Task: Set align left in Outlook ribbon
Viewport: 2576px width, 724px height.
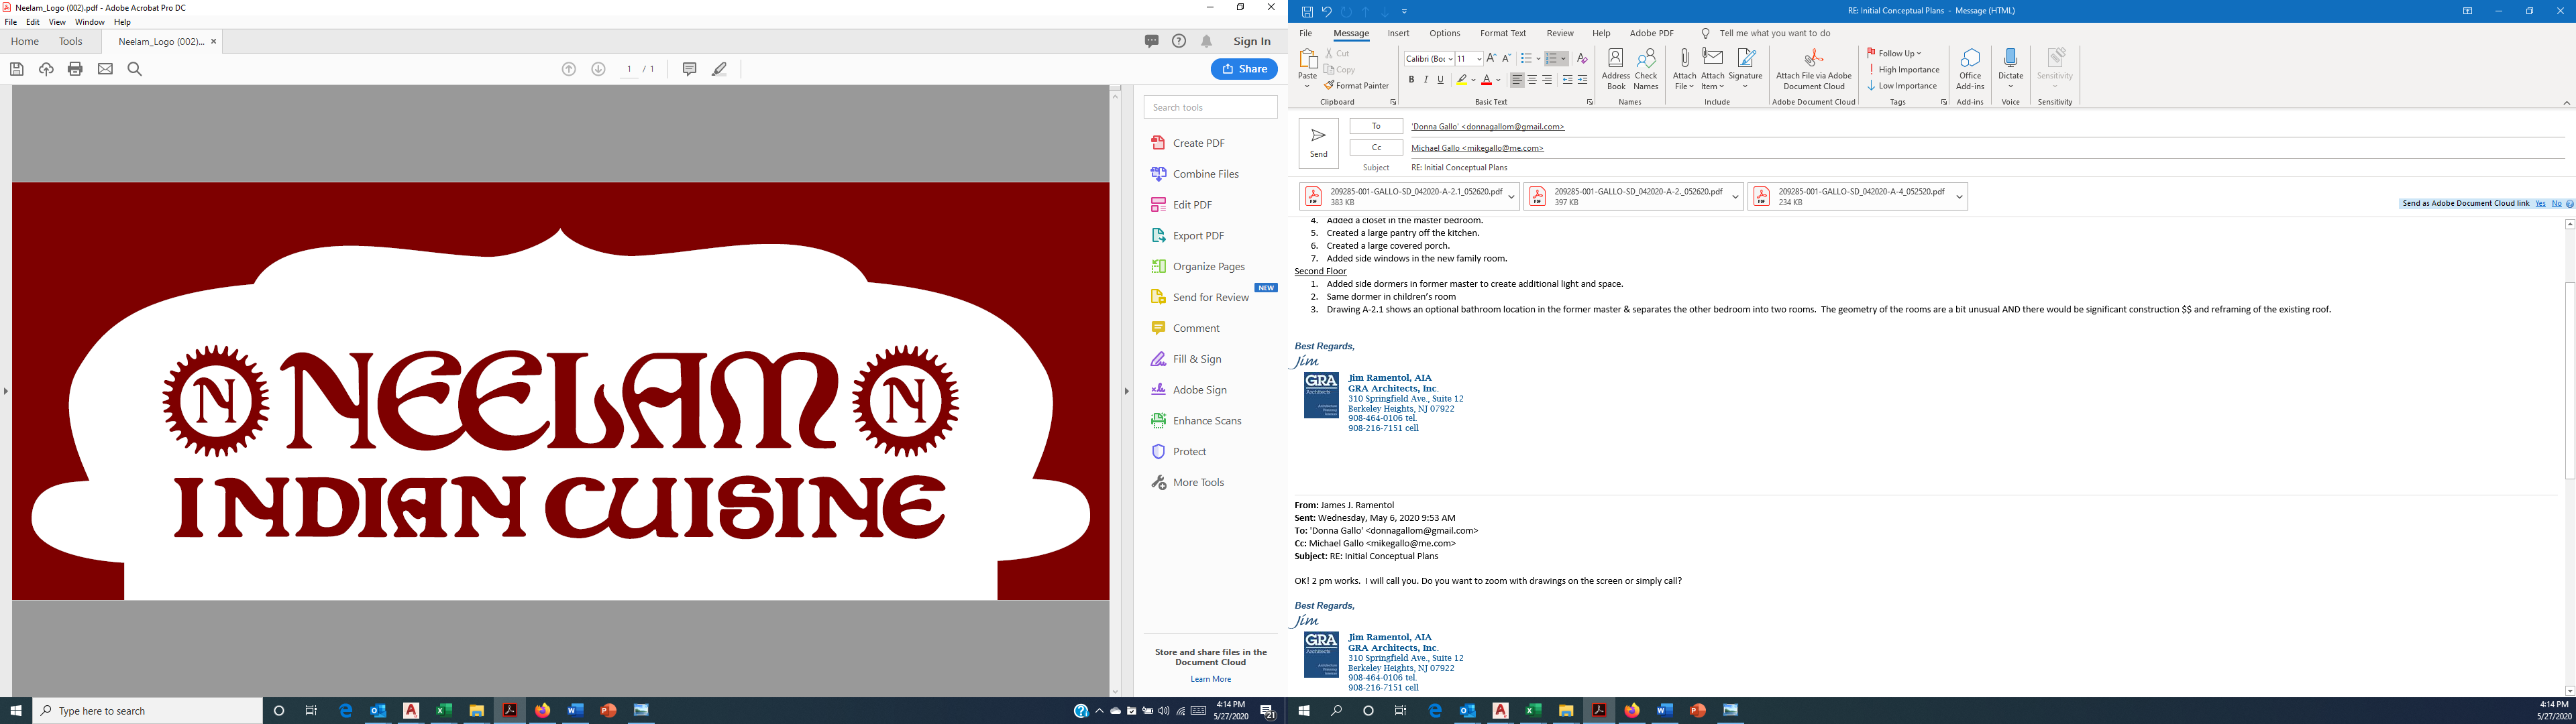Action: tap(1517, 80)
